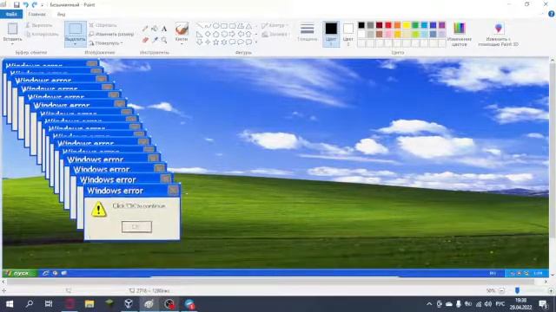556x312 pixels.
Task: Open Edit colors (Изменение цветов)
Action: point(460,34)
